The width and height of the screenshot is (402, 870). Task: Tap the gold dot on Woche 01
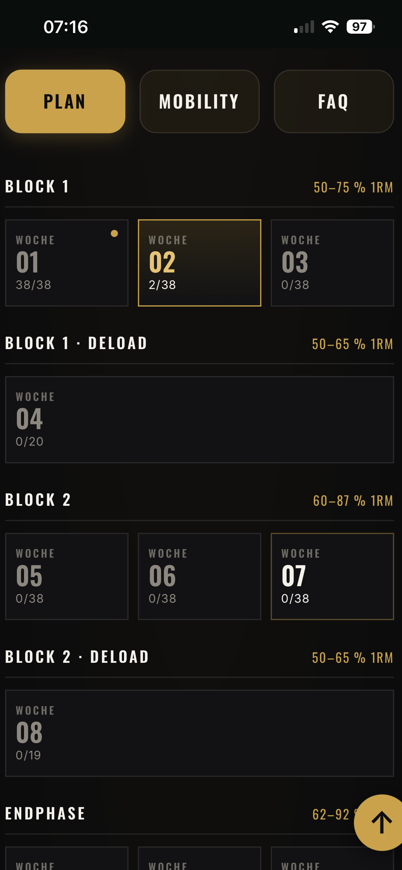point(114,234)
